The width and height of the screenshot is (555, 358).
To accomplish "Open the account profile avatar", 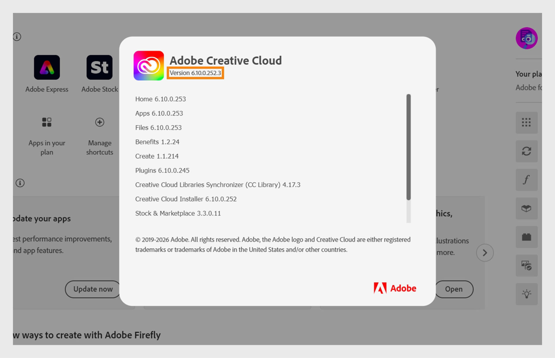I will [x=527, y=38].
